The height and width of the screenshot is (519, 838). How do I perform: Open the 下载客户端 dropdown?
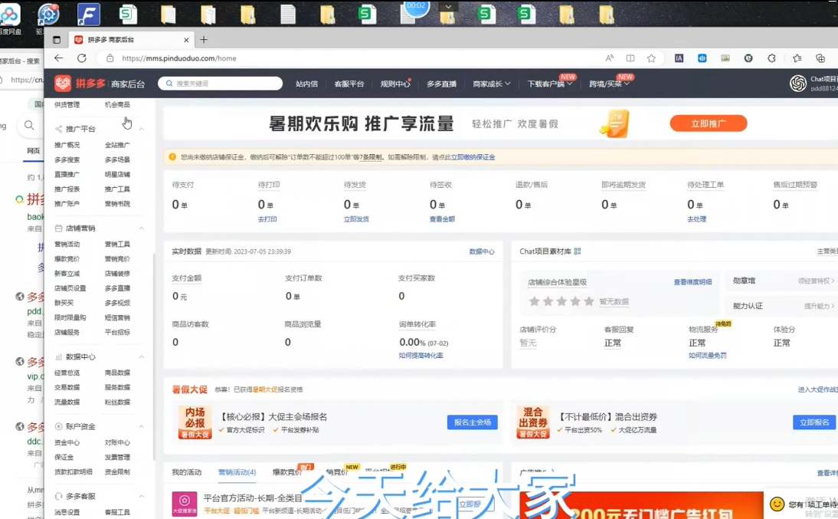[550, 84]
